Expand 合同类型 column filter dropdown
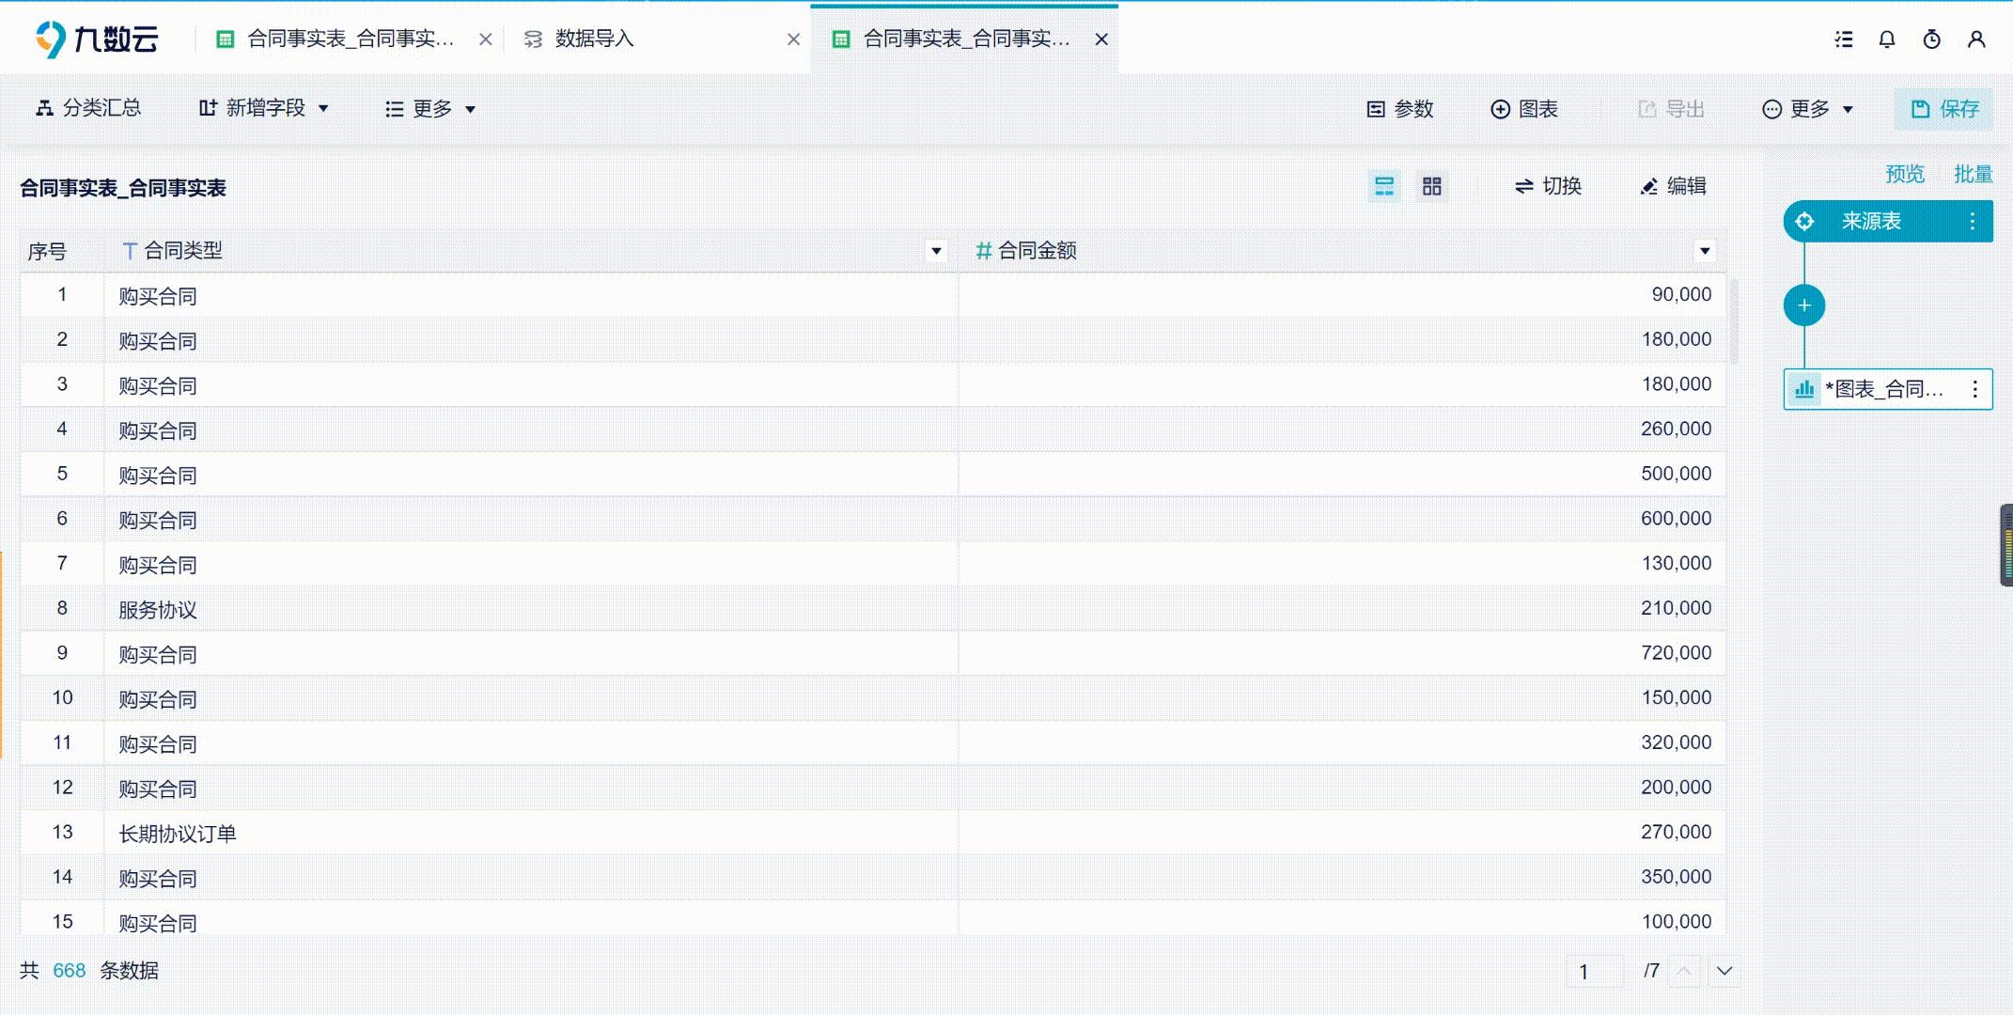Viewport: 2013px width, 1015px height. [936, 251]
